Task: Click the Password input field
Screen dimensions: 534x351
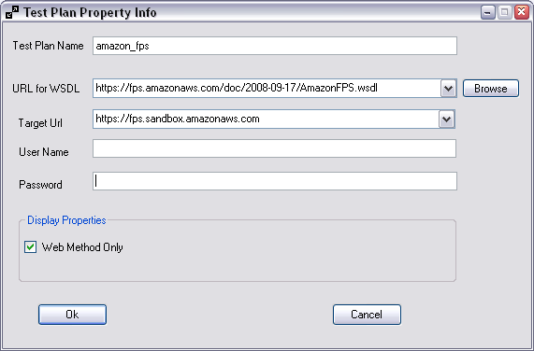Action: (275, 181)
